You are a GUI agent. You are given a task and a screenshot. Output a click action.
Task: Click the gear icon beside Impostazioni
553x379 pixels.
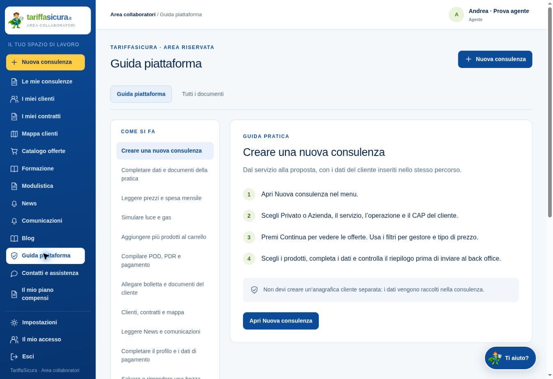coord(14,323)
